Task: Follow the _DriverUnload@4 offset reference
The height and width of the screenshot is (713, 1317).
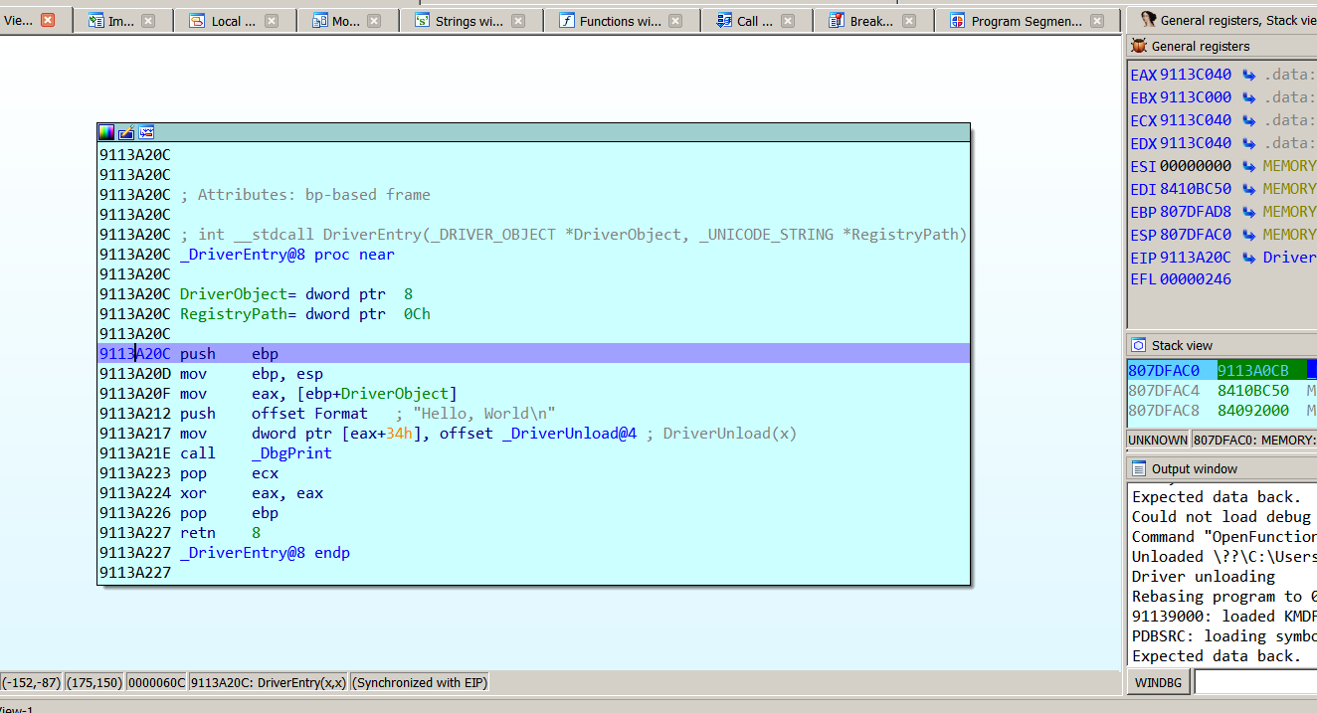Action: click(569, 434)
